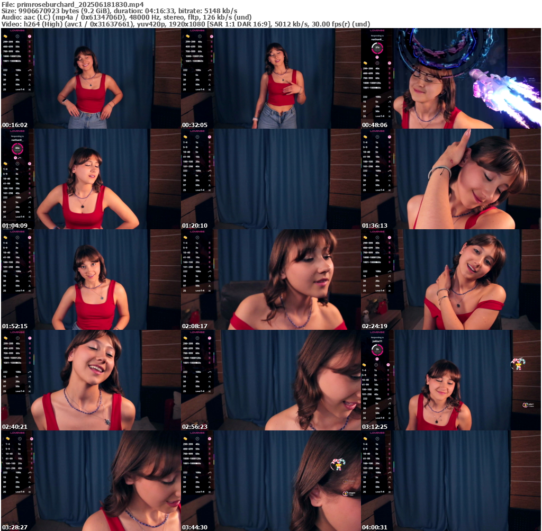Select the thumbnail marked 02:56:23
This screenshot has height=531, width=542.
[270, 380]
